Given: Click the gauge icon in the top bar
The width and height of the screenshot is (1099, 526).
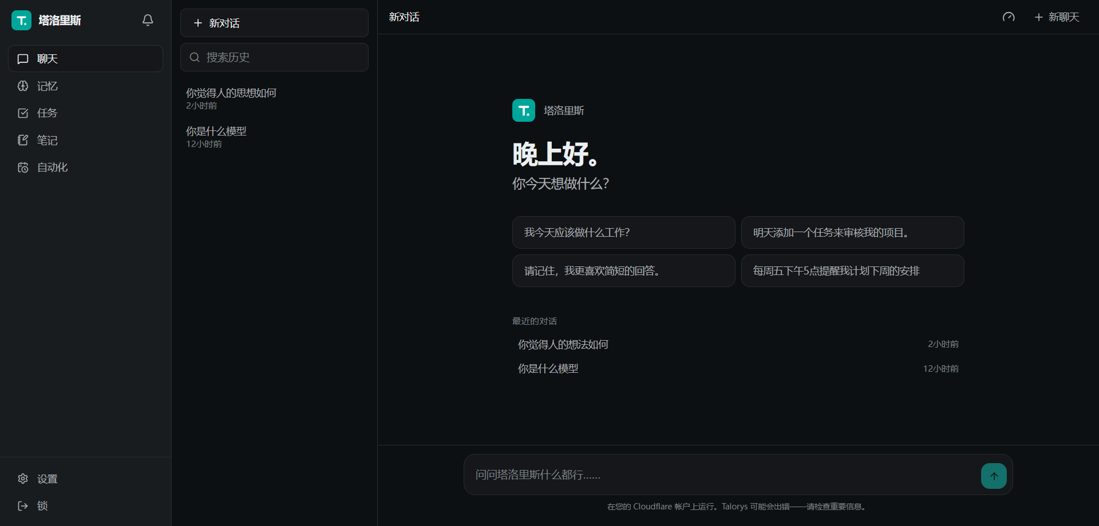Looking at the screenshot, I should tap(1009, 17).
